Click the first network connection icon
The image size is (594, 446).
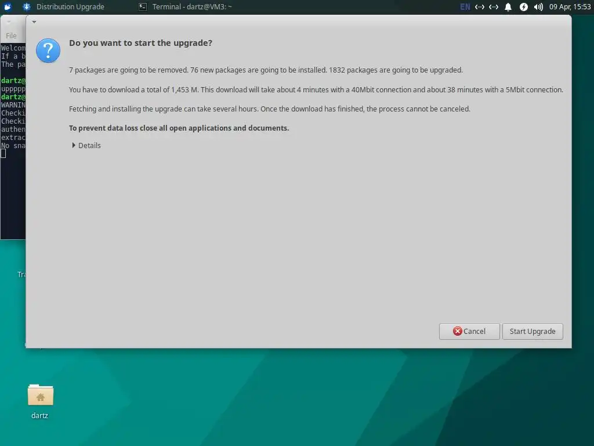[x=480, y=7]
